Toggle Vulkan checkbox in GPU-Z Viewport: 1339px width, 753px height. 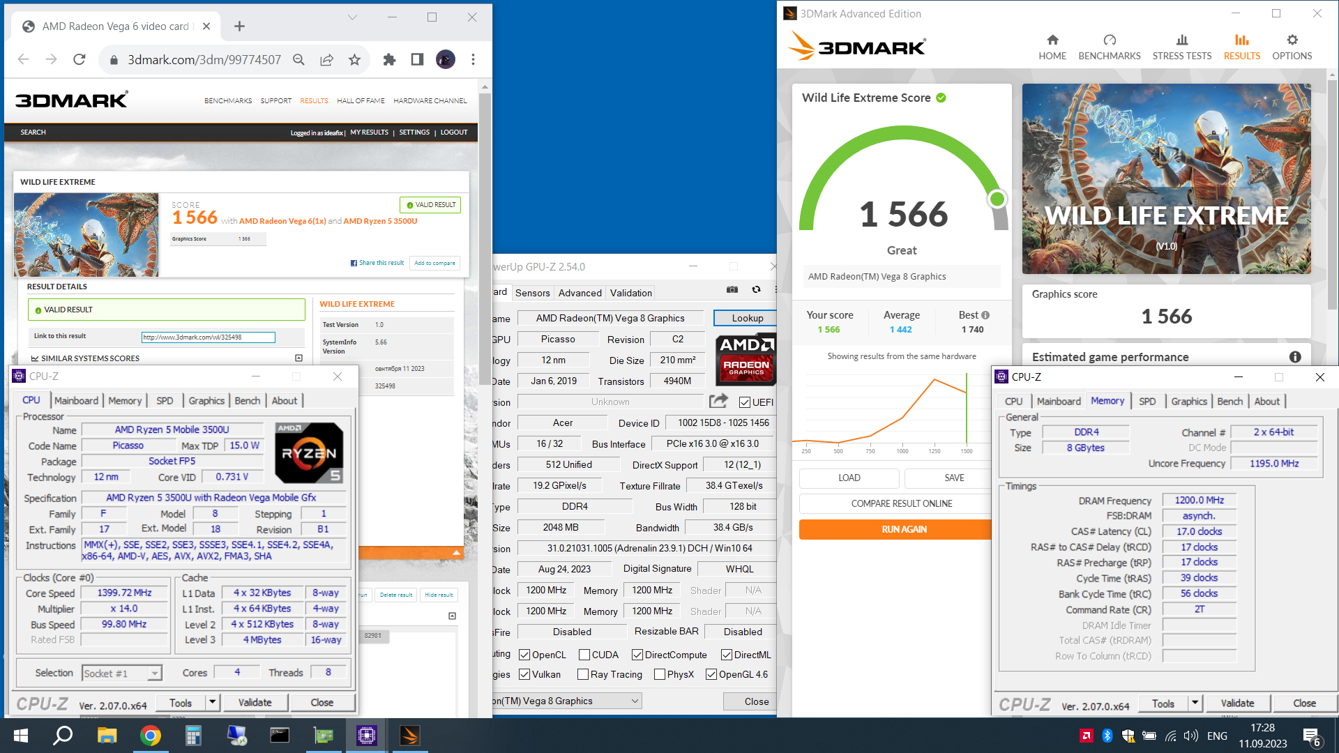point(524,674)
